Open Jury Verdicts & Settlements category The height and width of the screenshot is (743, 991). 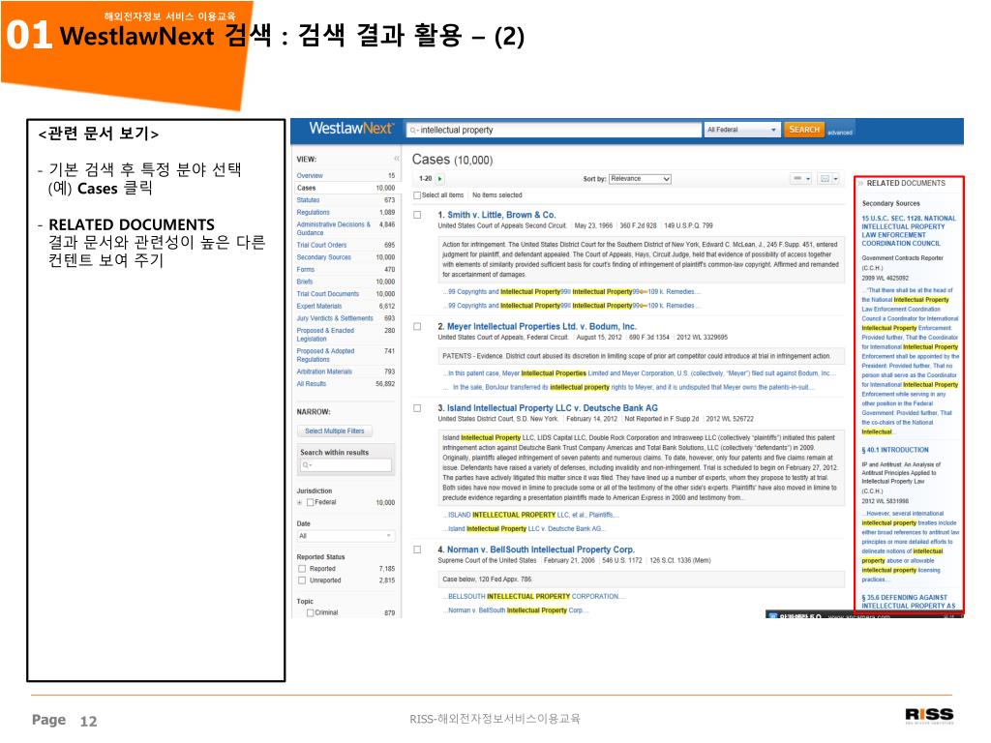coord(335,318)
